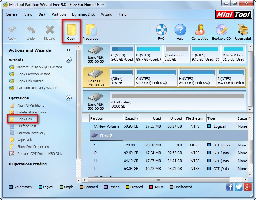This screenshot has width=256, height=200.
Task: Launch the Bootable CD icon
Action: pos(221,30)
